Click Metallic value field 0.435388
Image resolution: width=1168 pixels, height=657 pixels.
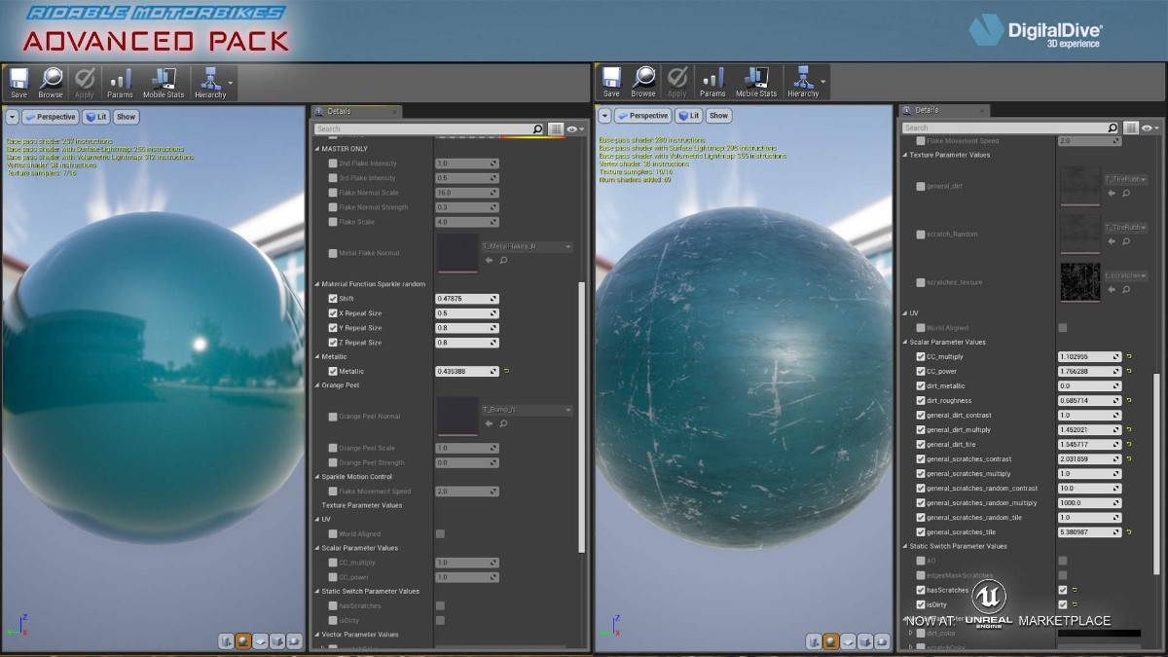click(466, 372)
